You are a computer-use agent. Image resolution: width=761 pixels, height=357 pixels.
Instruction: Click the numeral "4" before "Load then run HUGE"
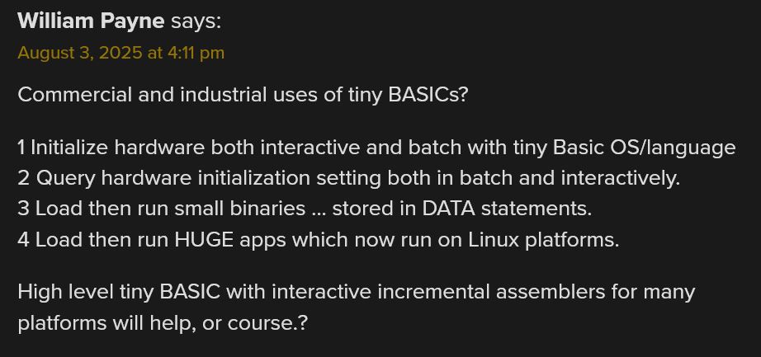(x=23, y=240)
